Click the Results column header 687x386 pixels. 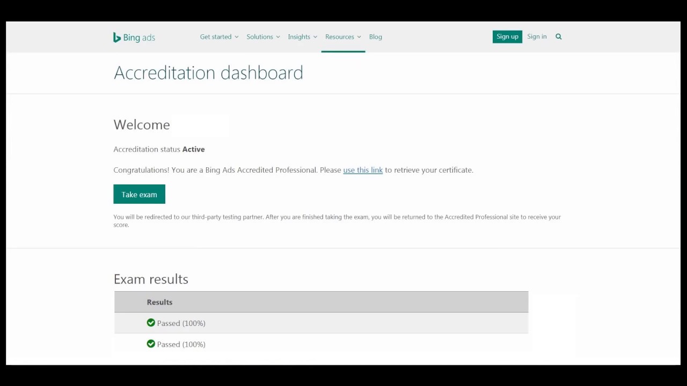[159, 302]
